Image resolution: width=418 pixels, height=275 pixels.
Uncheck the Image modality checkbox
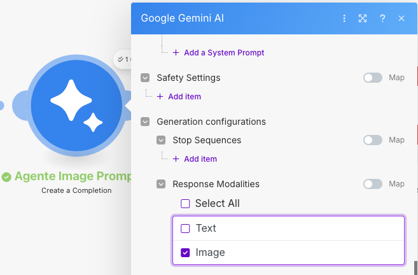tap(186, 253)
